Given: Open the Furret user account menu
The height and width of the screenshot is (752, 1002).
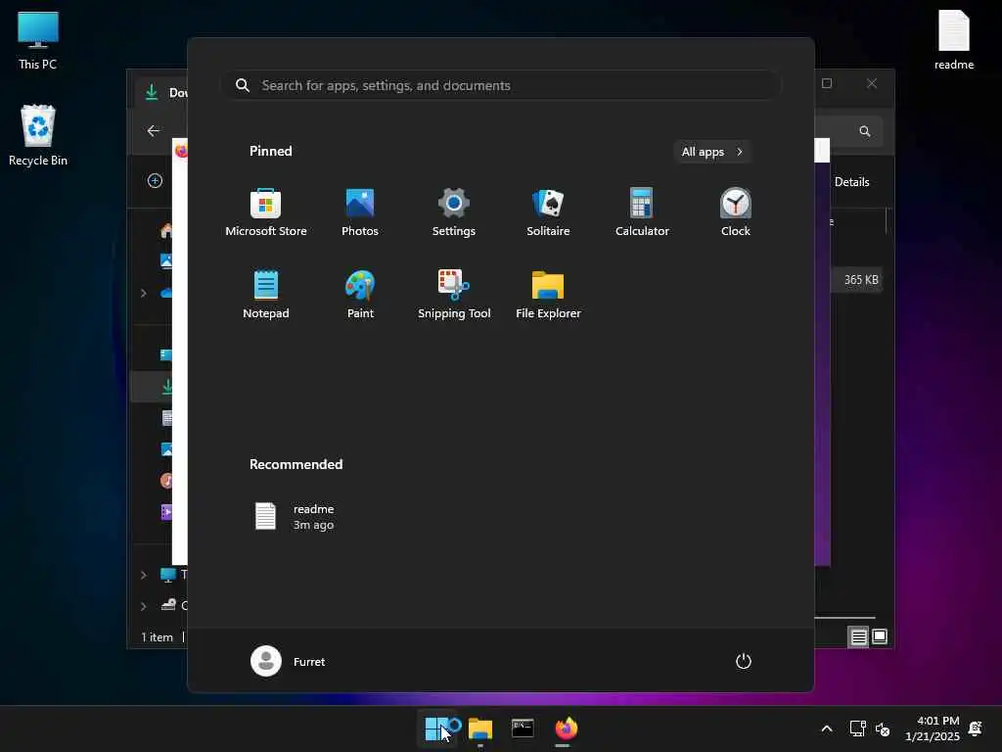Looking at the screenshot, I should [289, 661].
